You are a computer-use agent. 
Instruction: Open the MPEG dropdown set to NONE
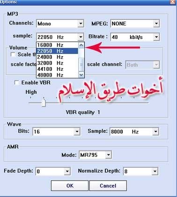click(135, 23)
